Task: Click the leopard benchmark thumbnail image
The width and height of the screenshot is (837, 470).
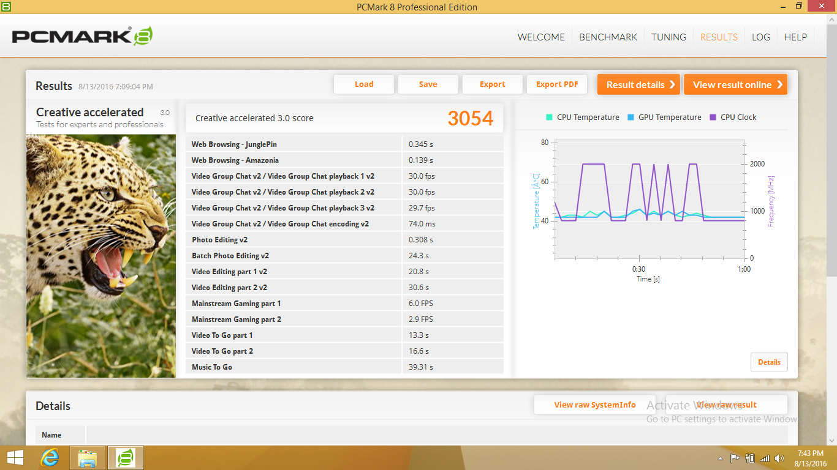Action: (101, 255)
